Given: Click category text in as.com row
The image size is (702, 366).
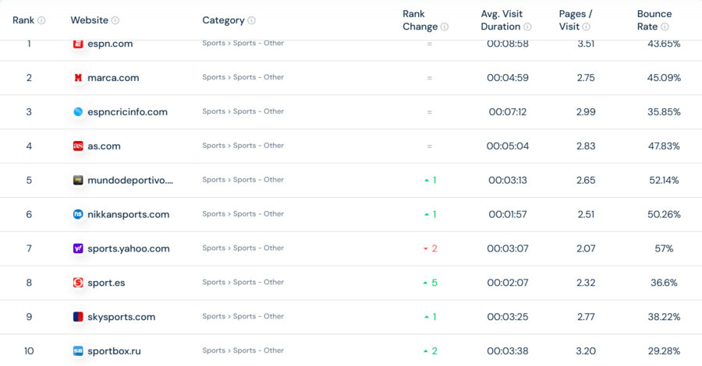Looking at the screenshot, I should [243, 146].
